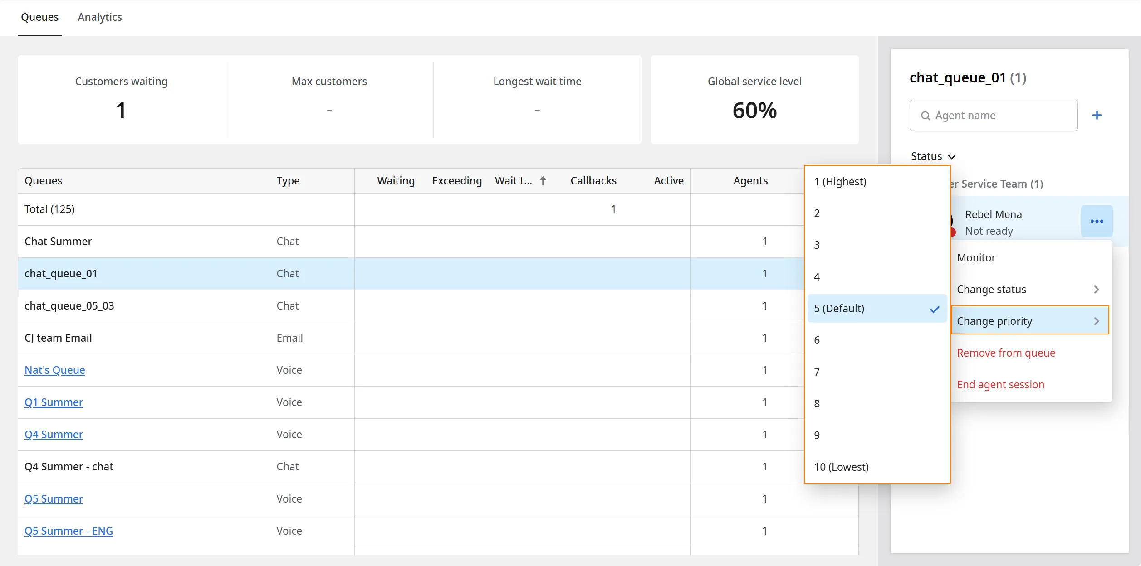
Task: Select priority 3
Action: pyautogui.click(x=877, y=245)
